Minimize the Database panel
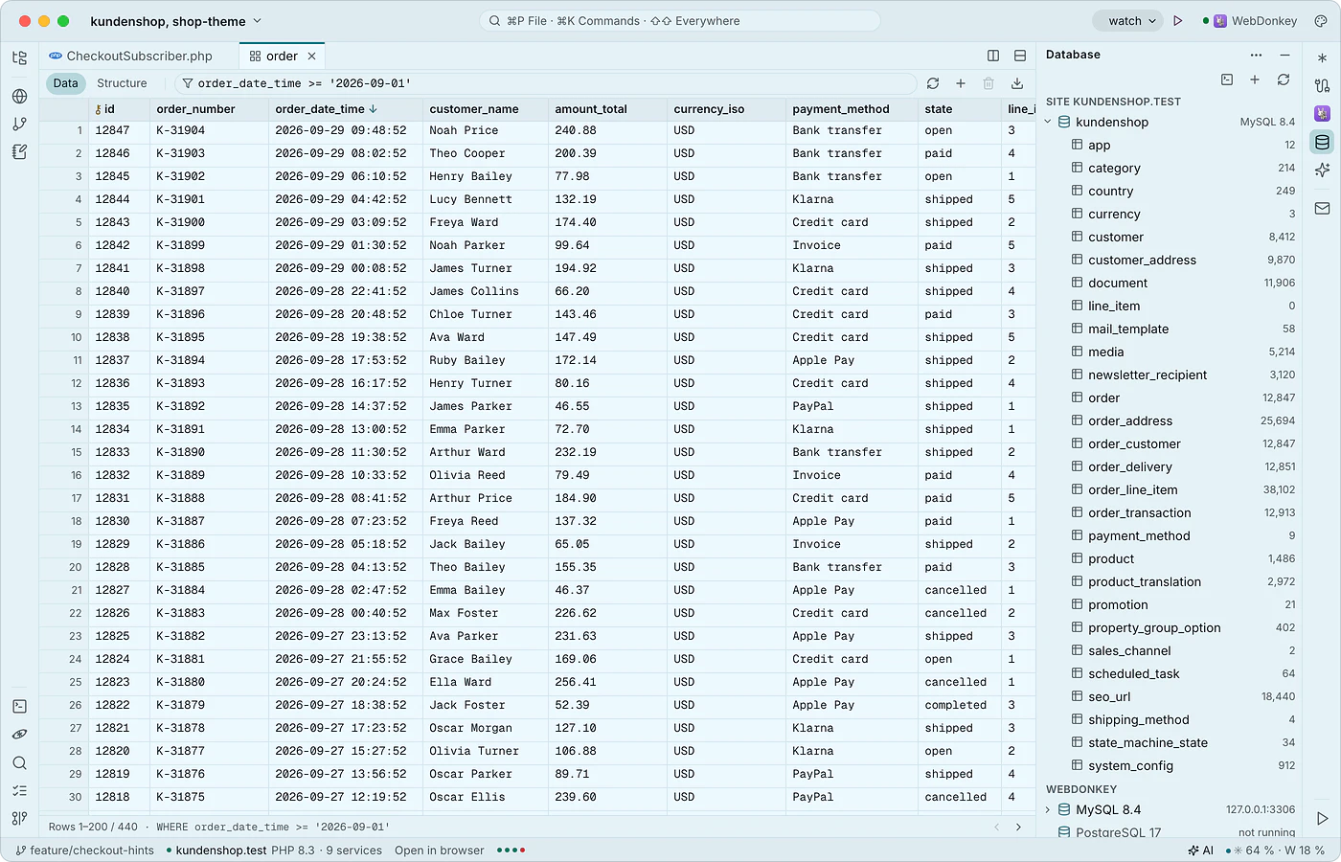Screen dimensions: 1341x862 coord(1284,55)
